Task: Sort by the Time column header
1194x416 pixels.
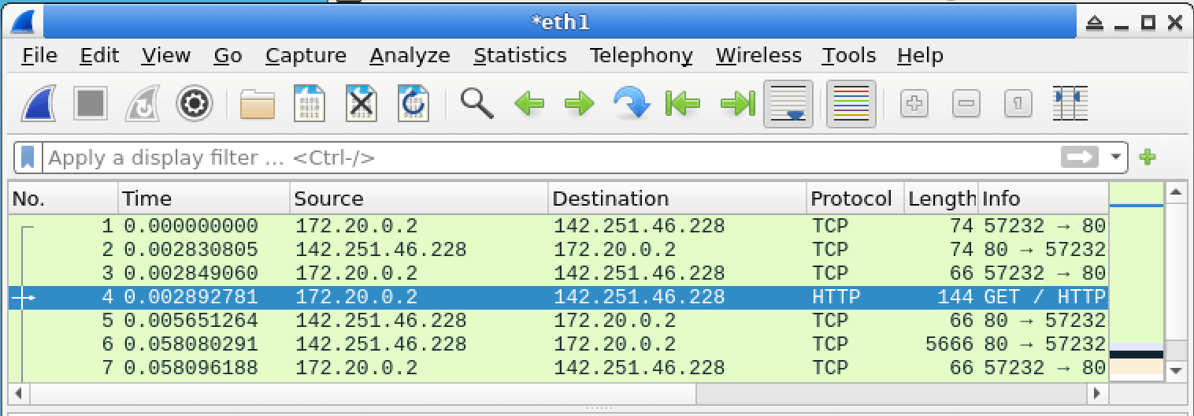Action: pos(204,199)
